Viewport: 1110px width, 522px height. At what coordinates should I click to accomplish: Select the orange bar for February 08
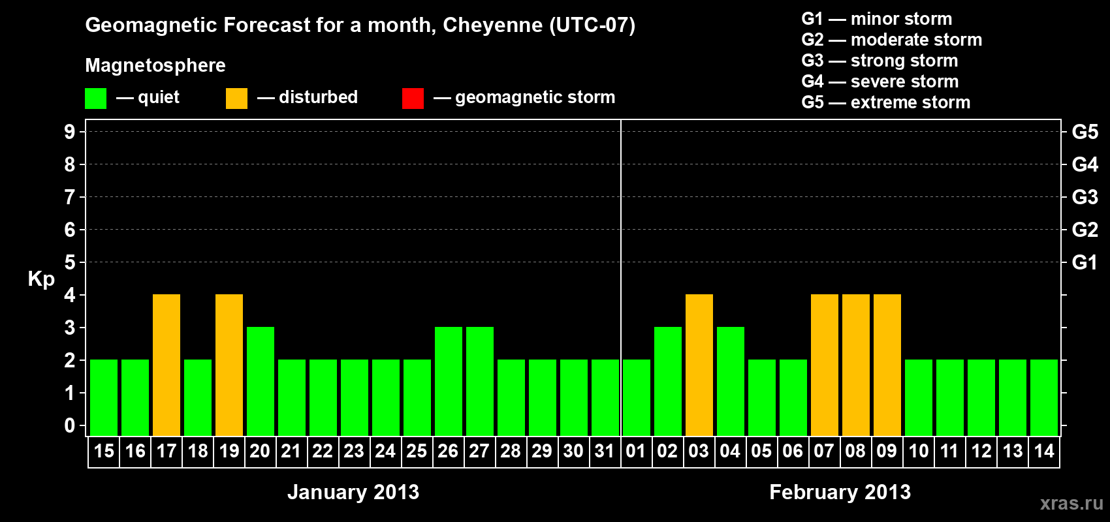[856, 365]
